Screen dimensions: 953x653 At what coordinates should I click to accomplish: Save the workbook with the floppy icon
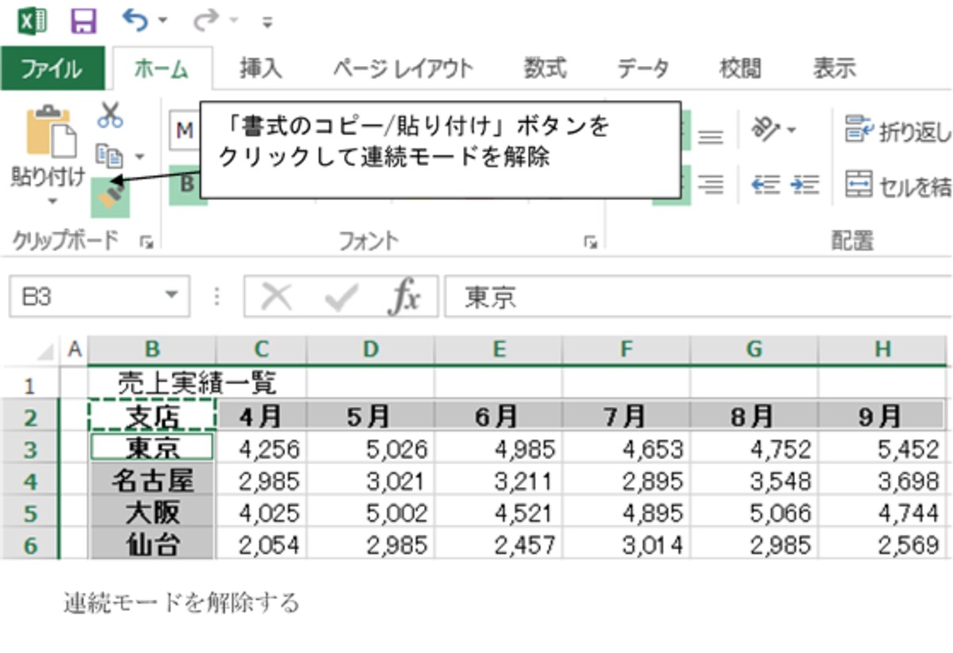click(84, 21)
